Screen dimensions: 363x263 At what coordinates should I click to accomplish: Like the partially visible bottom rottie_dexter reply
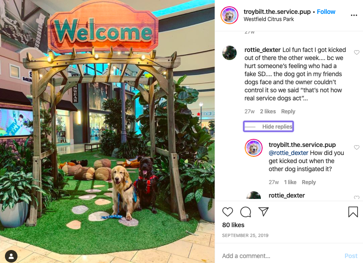point(357,198)
